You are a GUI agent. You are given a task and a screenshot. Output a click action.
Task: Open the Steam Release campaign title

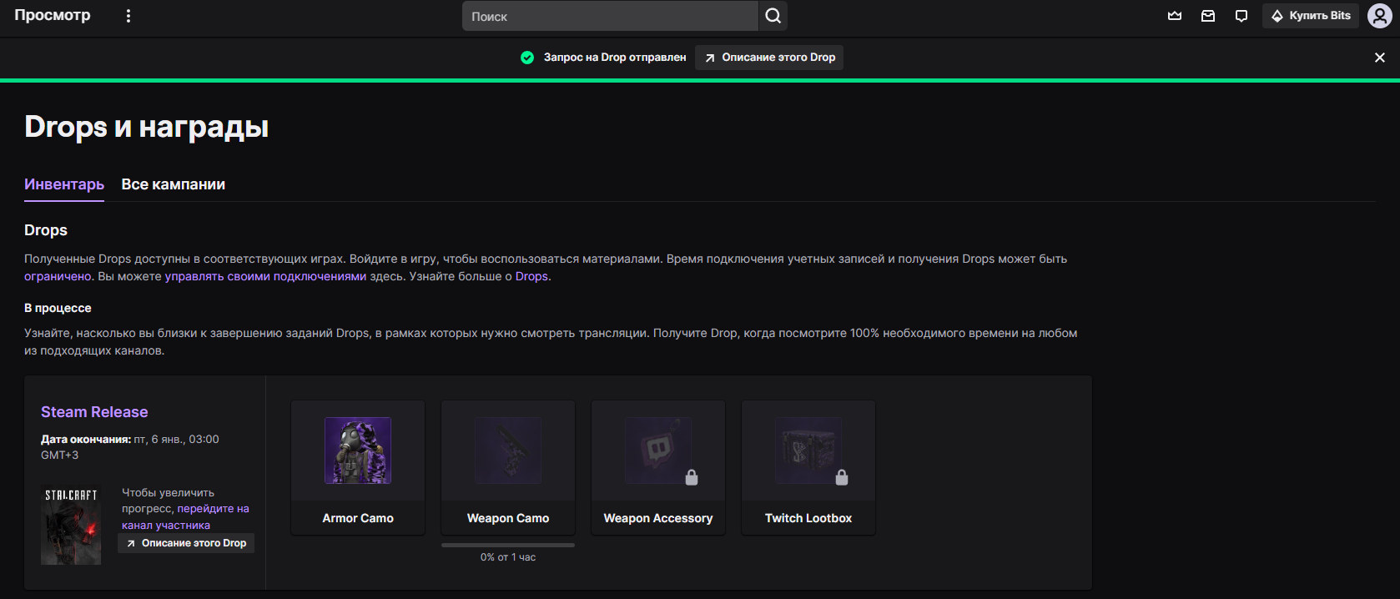94,412
